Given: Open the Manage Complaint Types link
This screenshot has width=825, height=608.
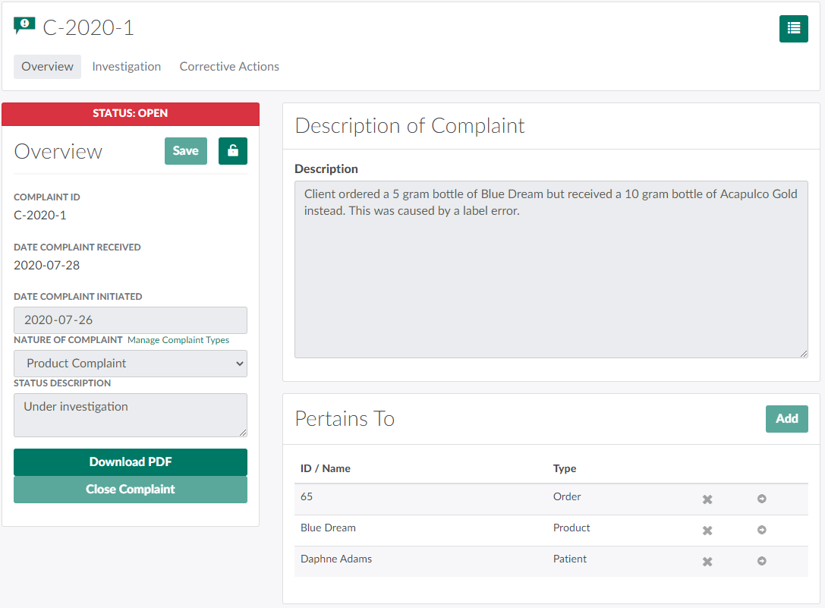Looking at the screenshot, I should 178,340.
